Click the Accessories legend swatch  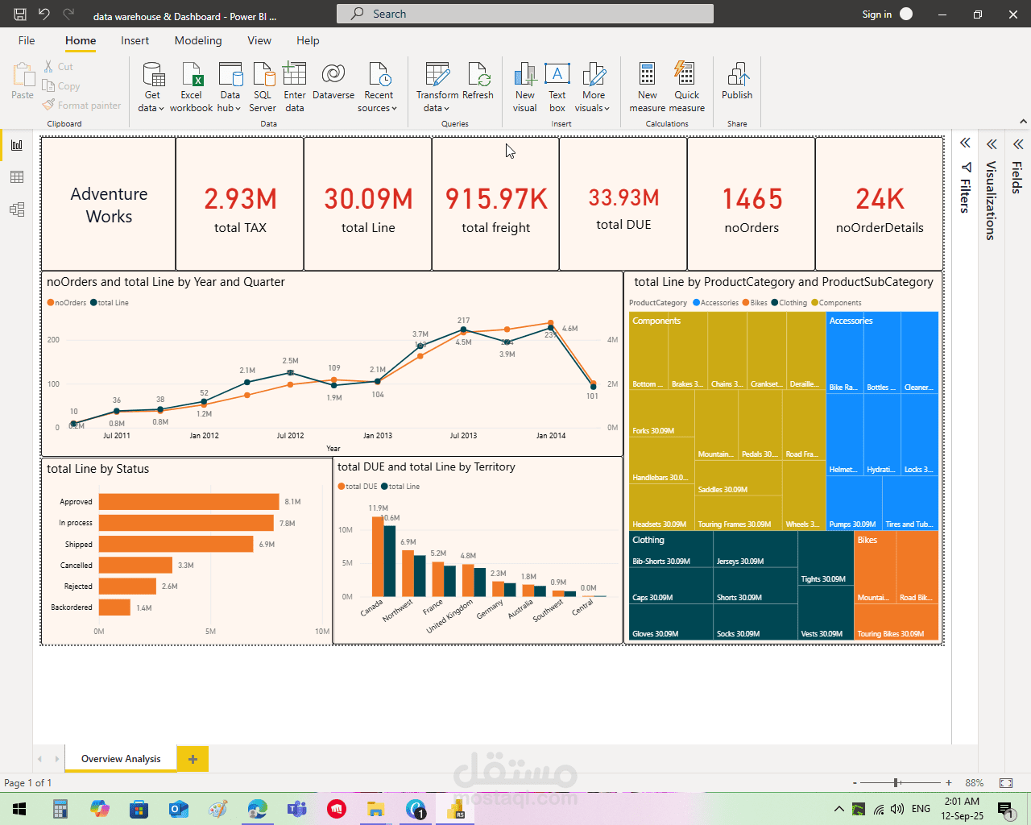click(x=697, y=303)
